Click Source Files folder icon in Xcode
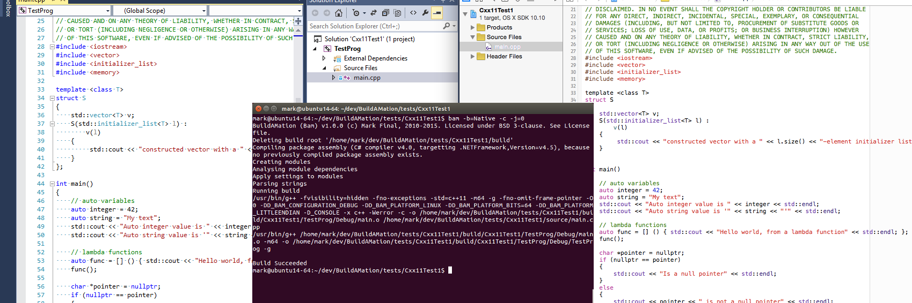 (x=480, y=37)
